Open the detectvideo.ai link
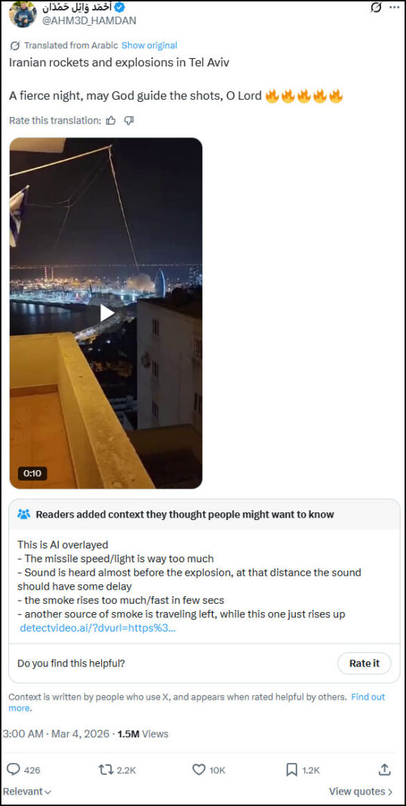The width and height of the screenshot is (406, 806). tap(97, 628)
